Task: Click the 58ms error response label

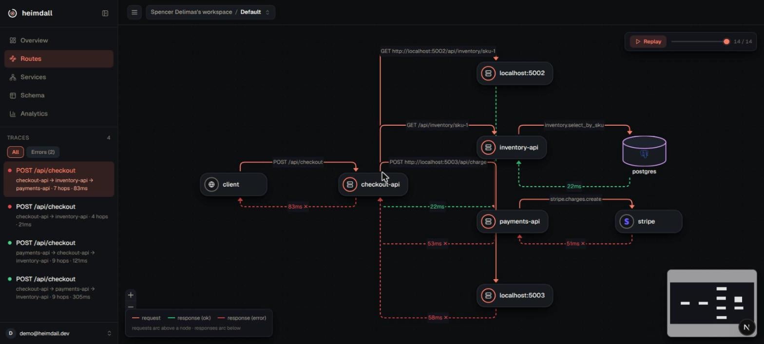Action: [x=438, y=318]
